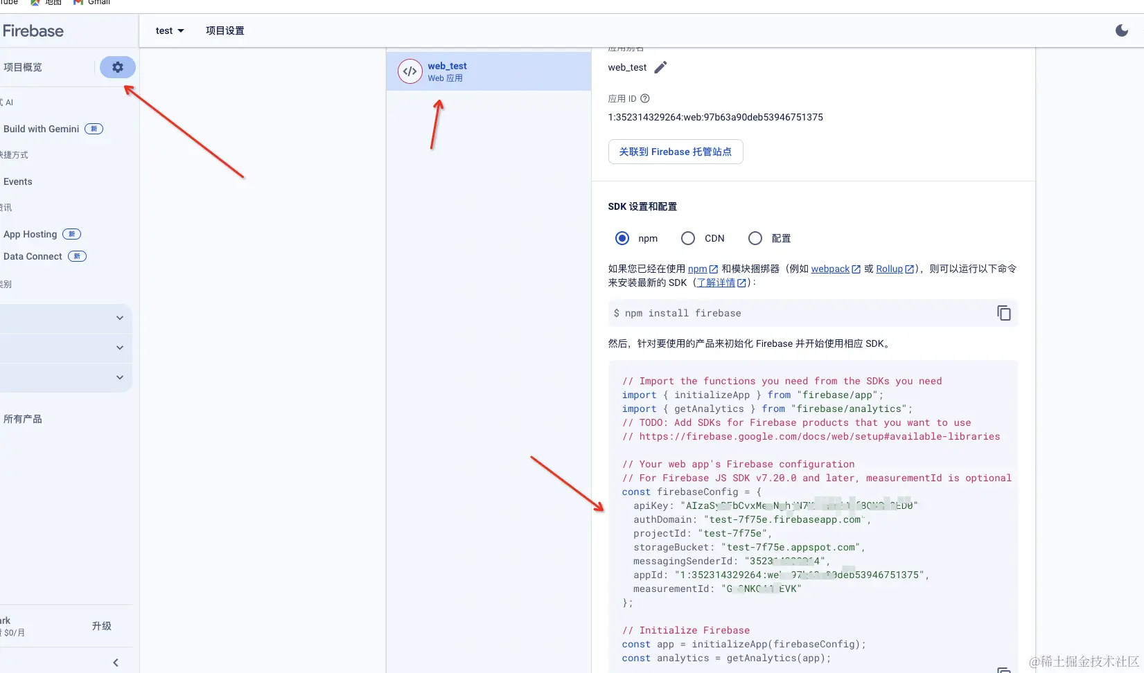Viewport: 1144px width, 673px height.
Task: Copy npm install firebase command
Action: coord(1003,313)
